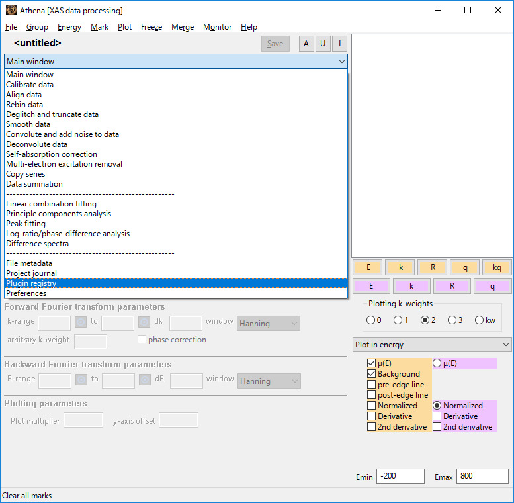The image size is (514, 503).
Task: Choose Difference spectra option
Action: (176, 244)
